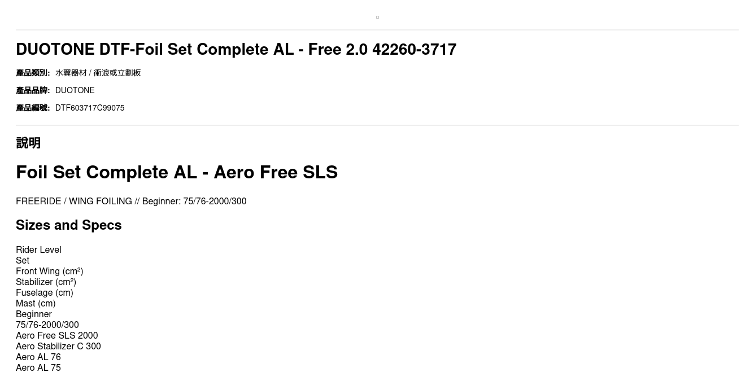Click the product code DTF603717C99075
The height and width of the screenshot is (390, 750).
90,108
